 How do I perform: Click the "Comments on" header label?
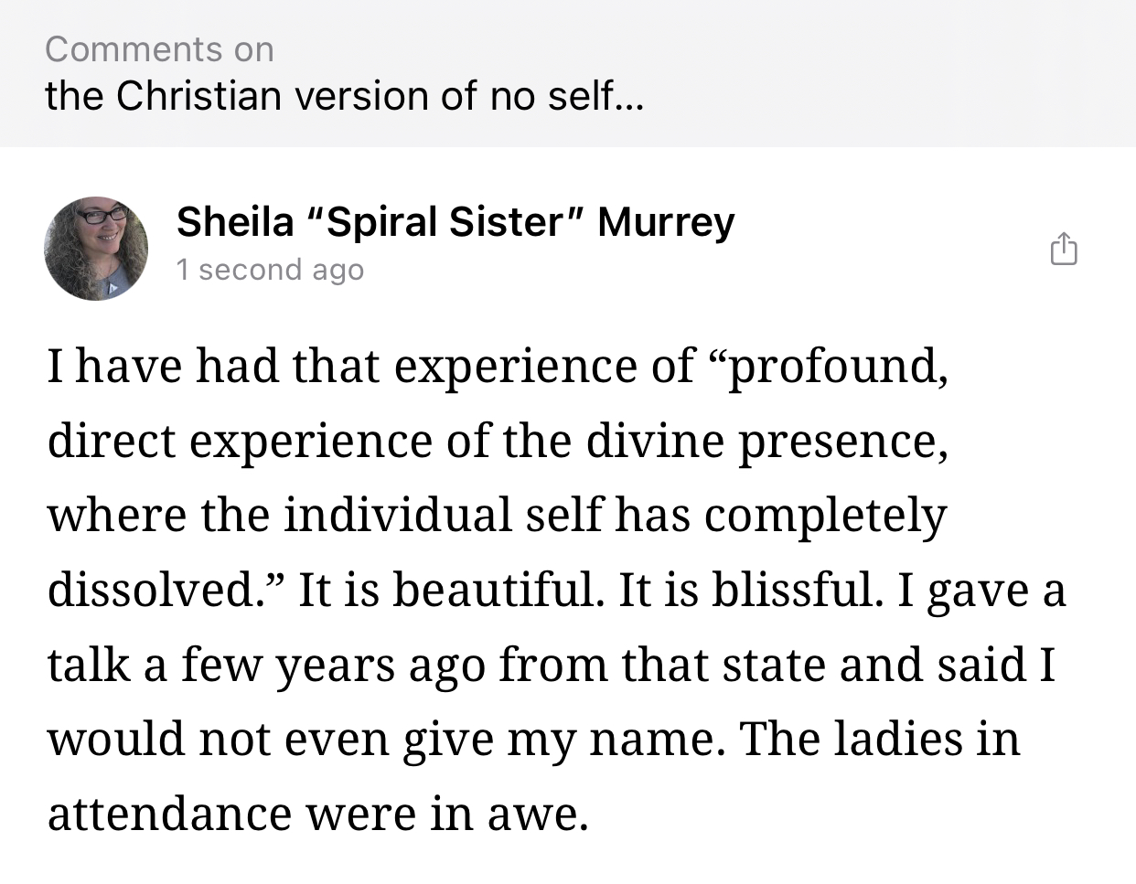tap(159, 49)
